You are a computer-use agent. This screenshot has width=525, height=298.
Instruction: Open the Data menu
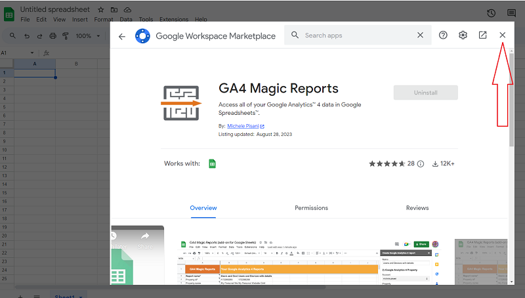pyautogui.click(x=126, y=20)
